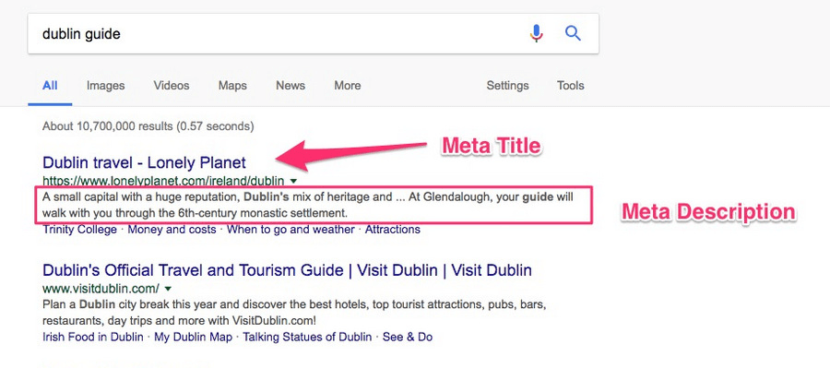Screen dimensions: 830x368
Task: Select the All results tab
Action: [51, 85]
